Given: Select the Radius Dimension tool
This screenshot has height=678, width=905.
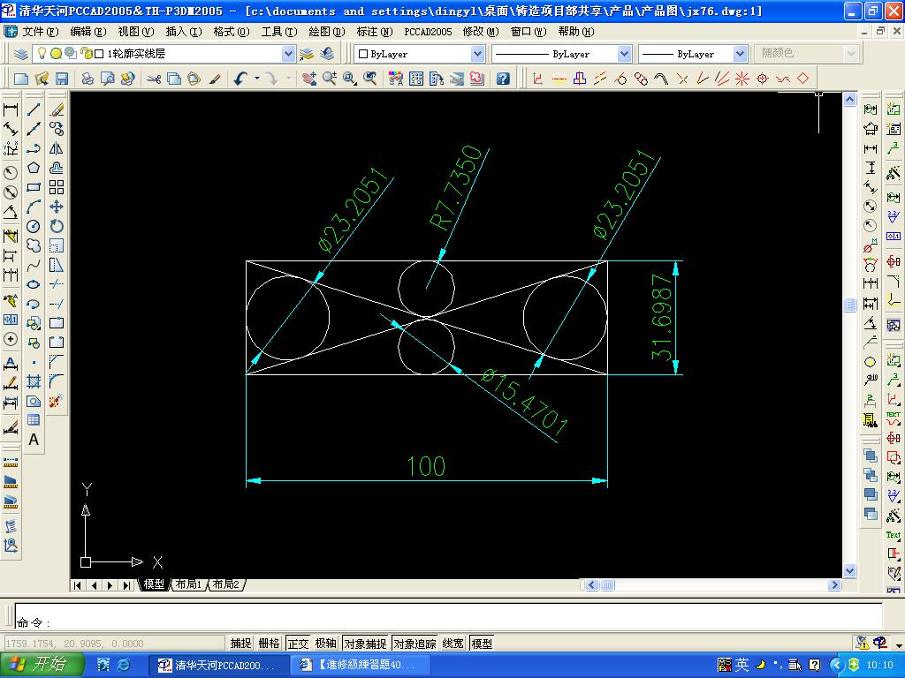Looking at the screenshot, I should [x=11, y=172].
